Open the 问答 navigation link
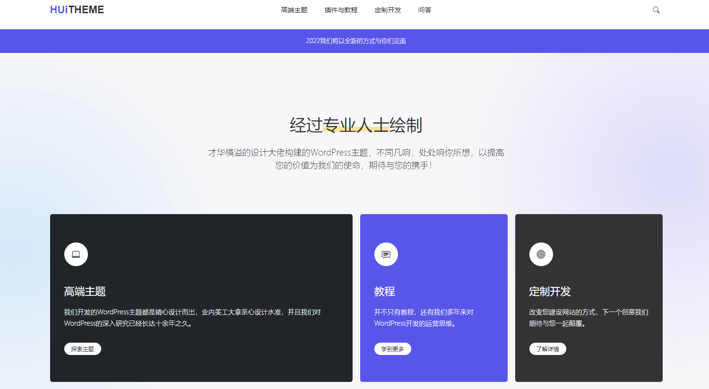The height and width of the screenshot is (389, 709). (424, 9)
